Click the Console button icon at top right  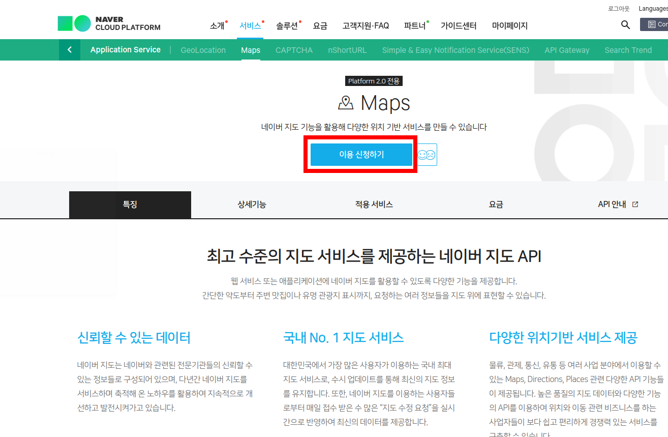tap(654, 24)
